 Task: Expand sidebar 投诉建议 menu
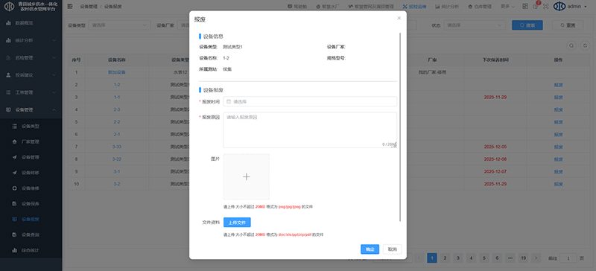31,75
